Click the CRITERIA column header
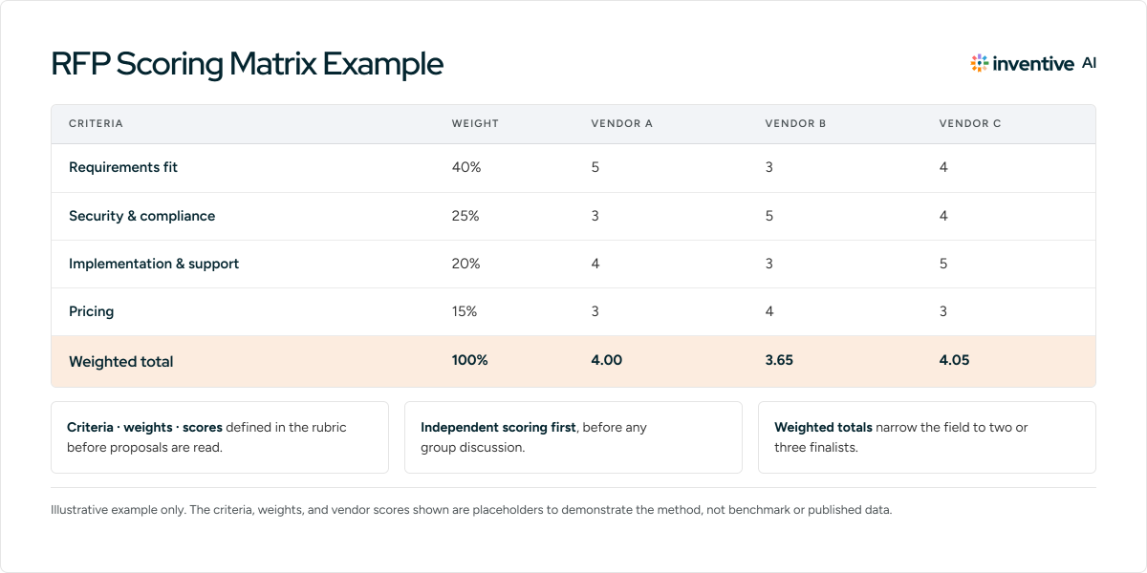This screenshot has width=1147, height=573. click(x=96, y=124)
